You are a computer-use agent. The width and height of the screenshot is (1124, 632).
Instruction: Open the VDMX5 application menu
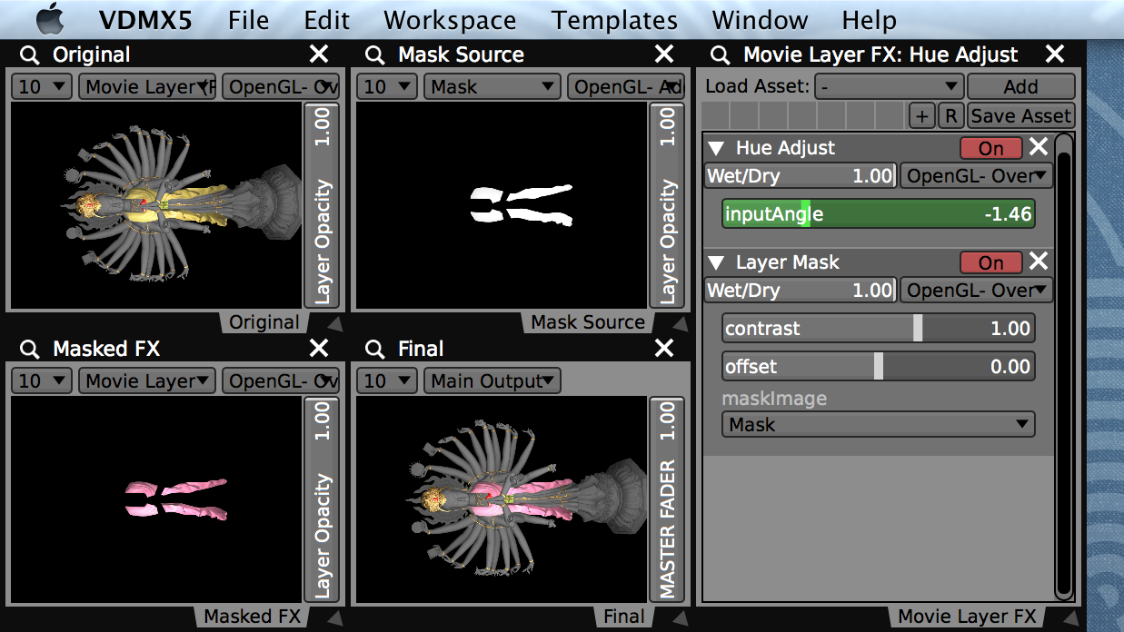[145, 20]
